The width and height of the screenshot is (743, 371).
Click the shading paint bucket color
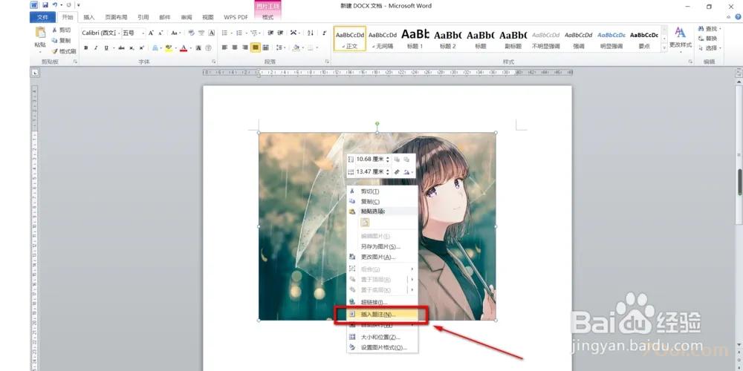[296, 47]
